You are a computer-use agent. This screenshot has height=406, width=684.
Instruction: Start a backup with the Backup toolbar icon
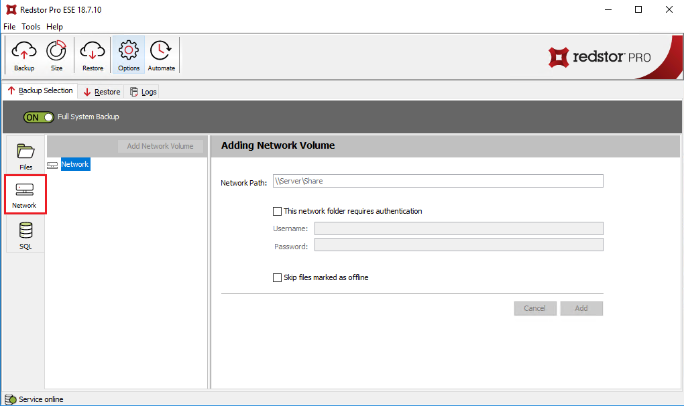point(24,55)
